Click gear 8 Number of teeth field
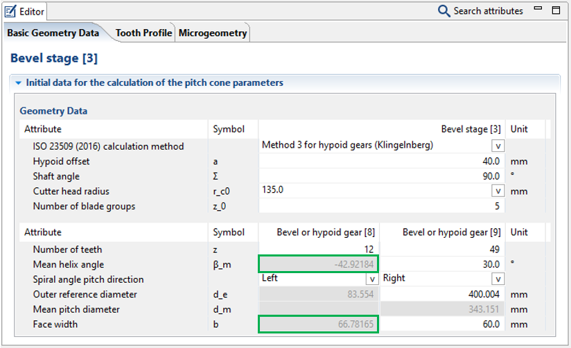571x348 pixels. click(319, 250)
